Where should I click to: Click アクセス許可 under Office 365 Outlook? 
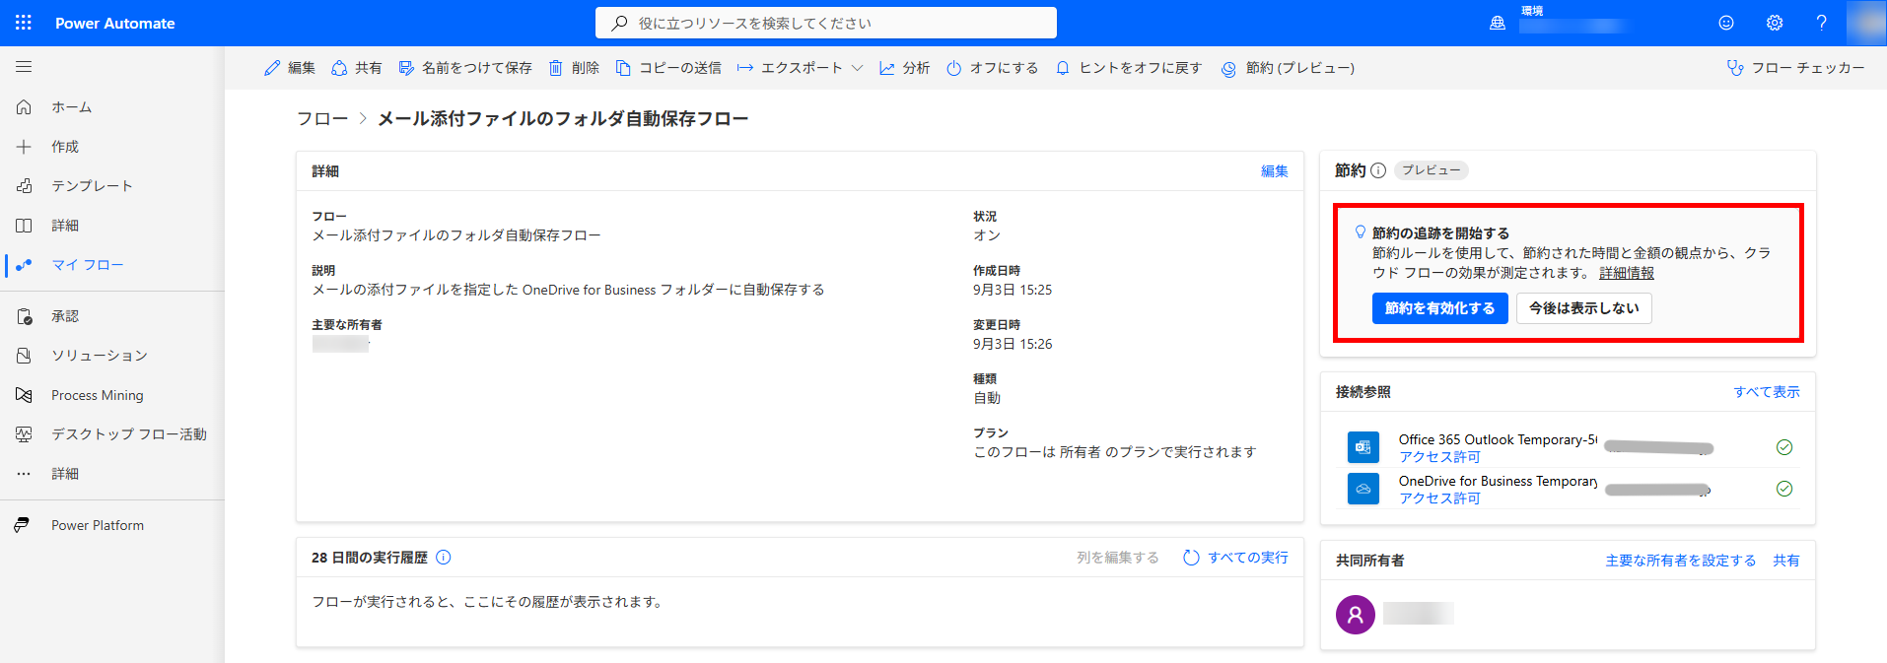tap(1439, 457)
